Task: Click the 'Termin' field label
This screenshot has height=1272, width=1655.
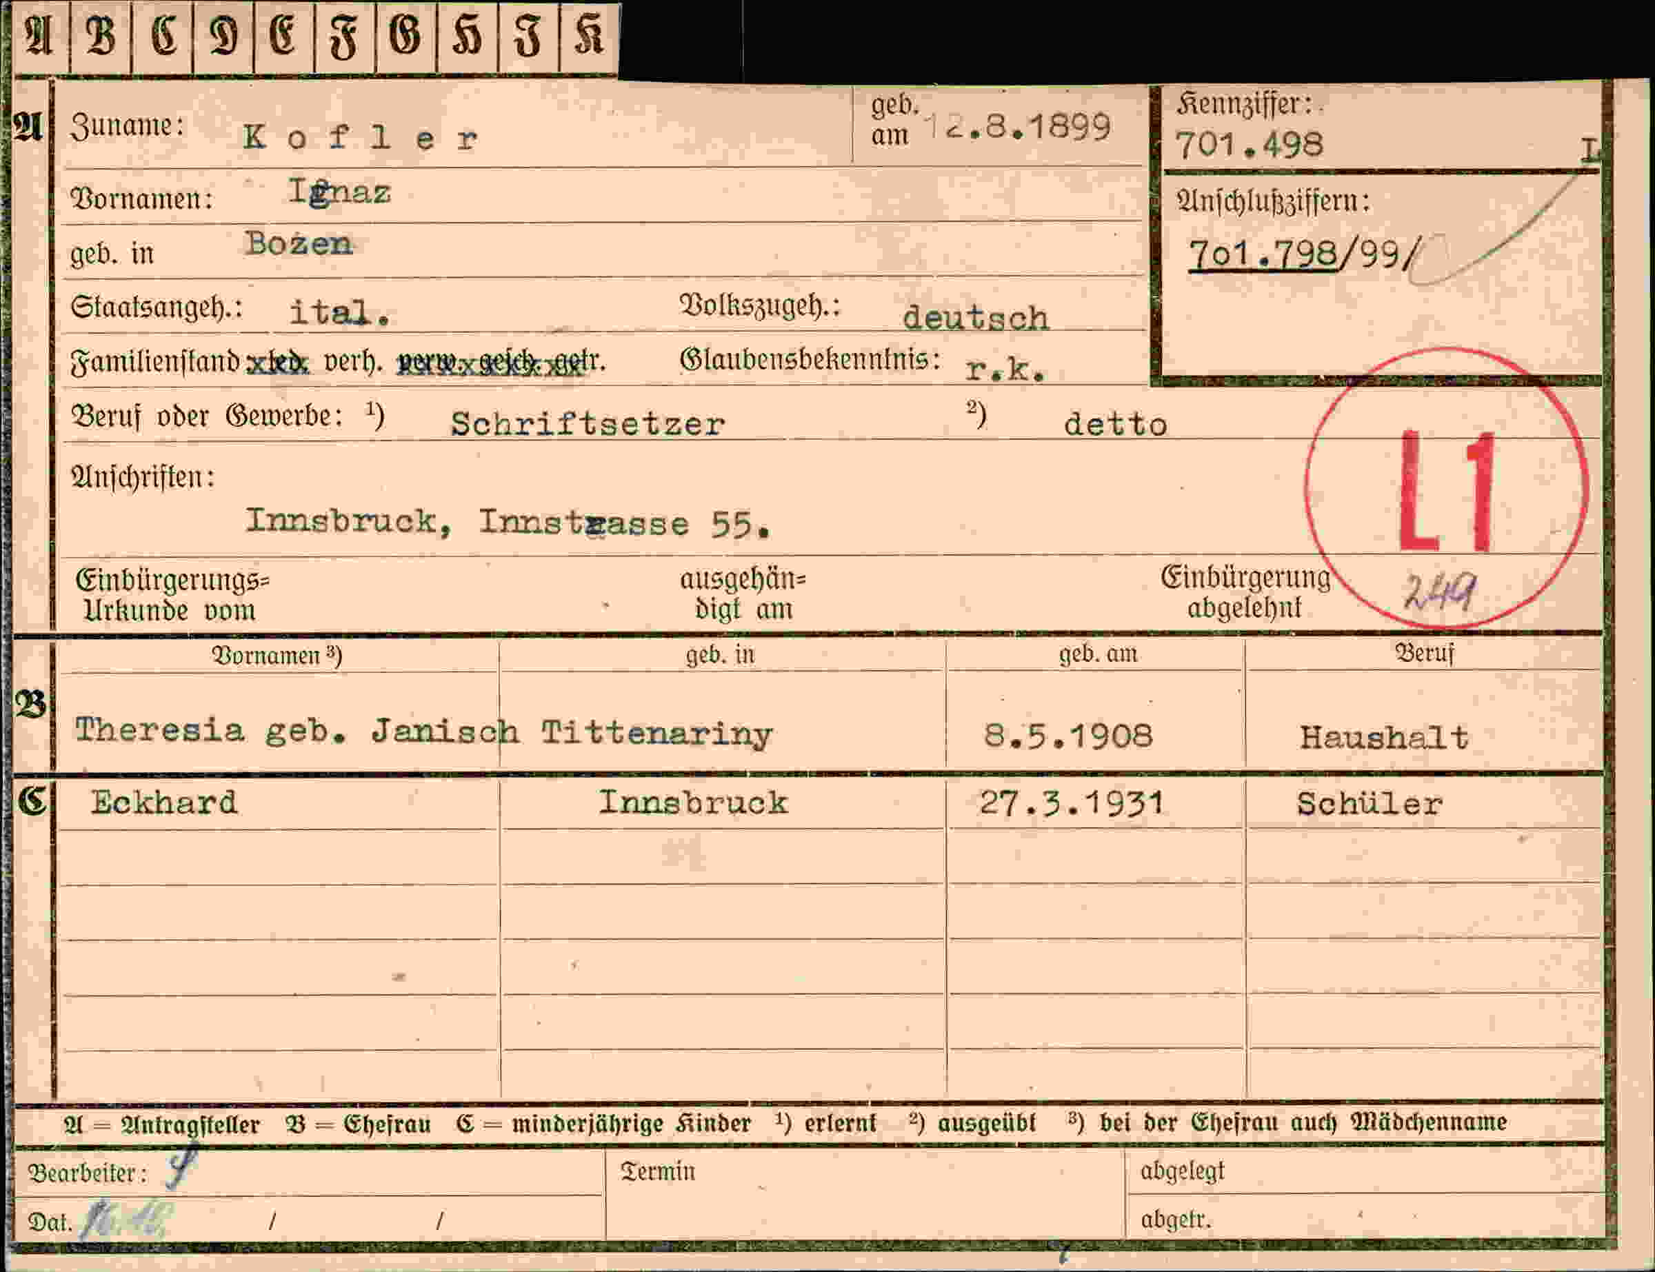Action: 658,1171
